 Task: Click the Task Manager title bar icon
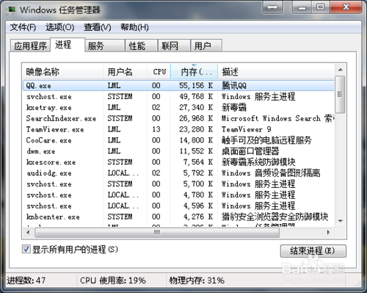coord(11,10)
